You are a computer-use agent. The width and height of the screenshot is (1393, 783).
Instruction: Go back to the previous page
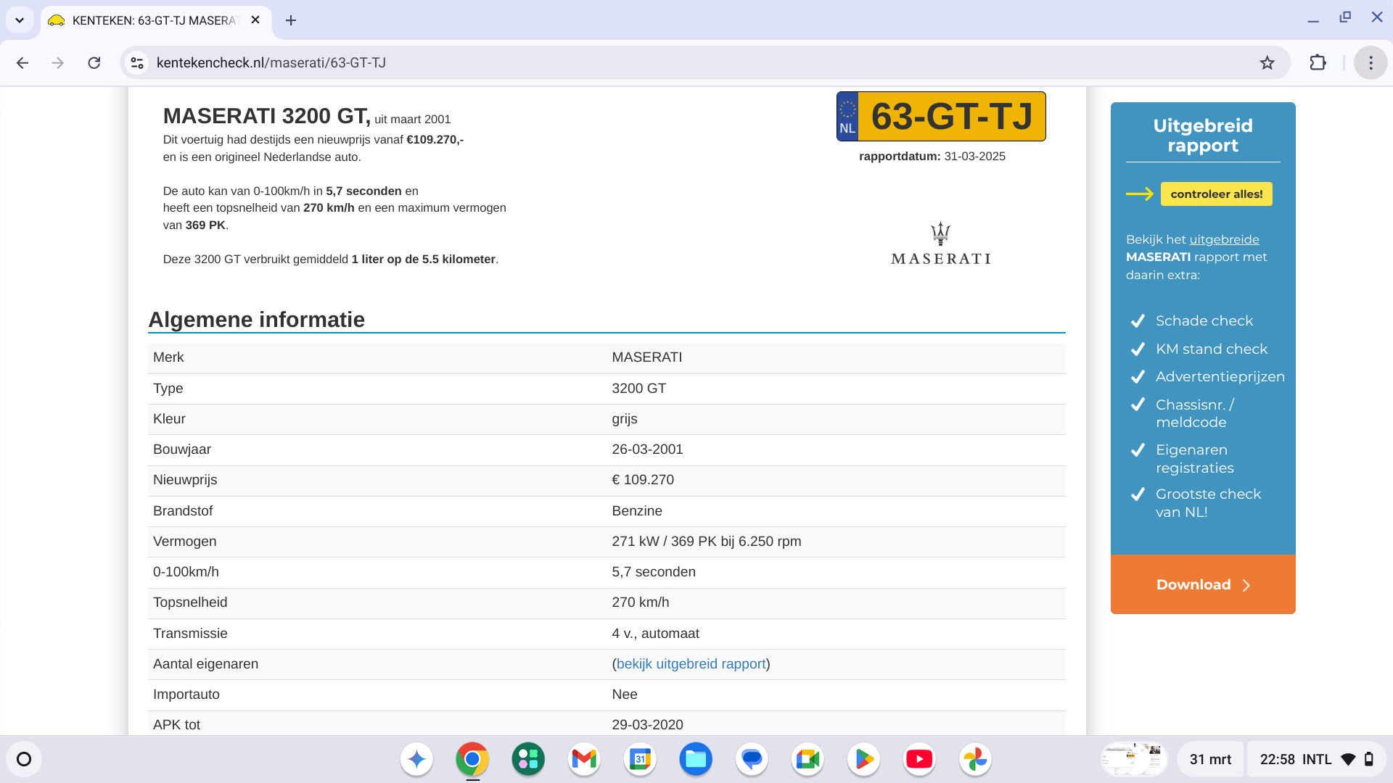[22, 63]
